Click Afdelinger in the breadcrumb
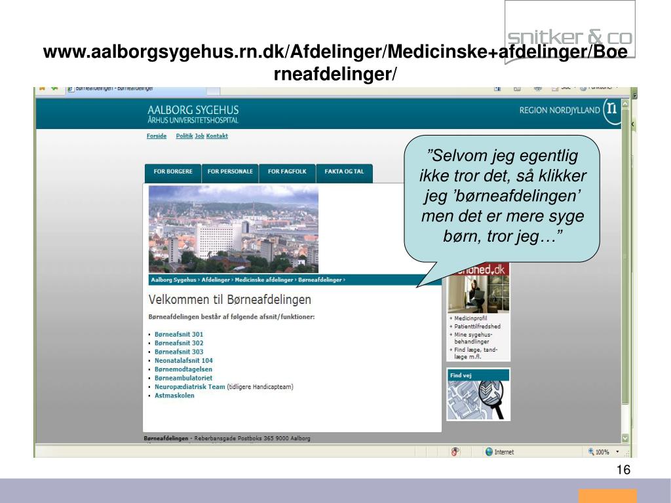Screen dimensions: 671x503 [x=216, y=280]
